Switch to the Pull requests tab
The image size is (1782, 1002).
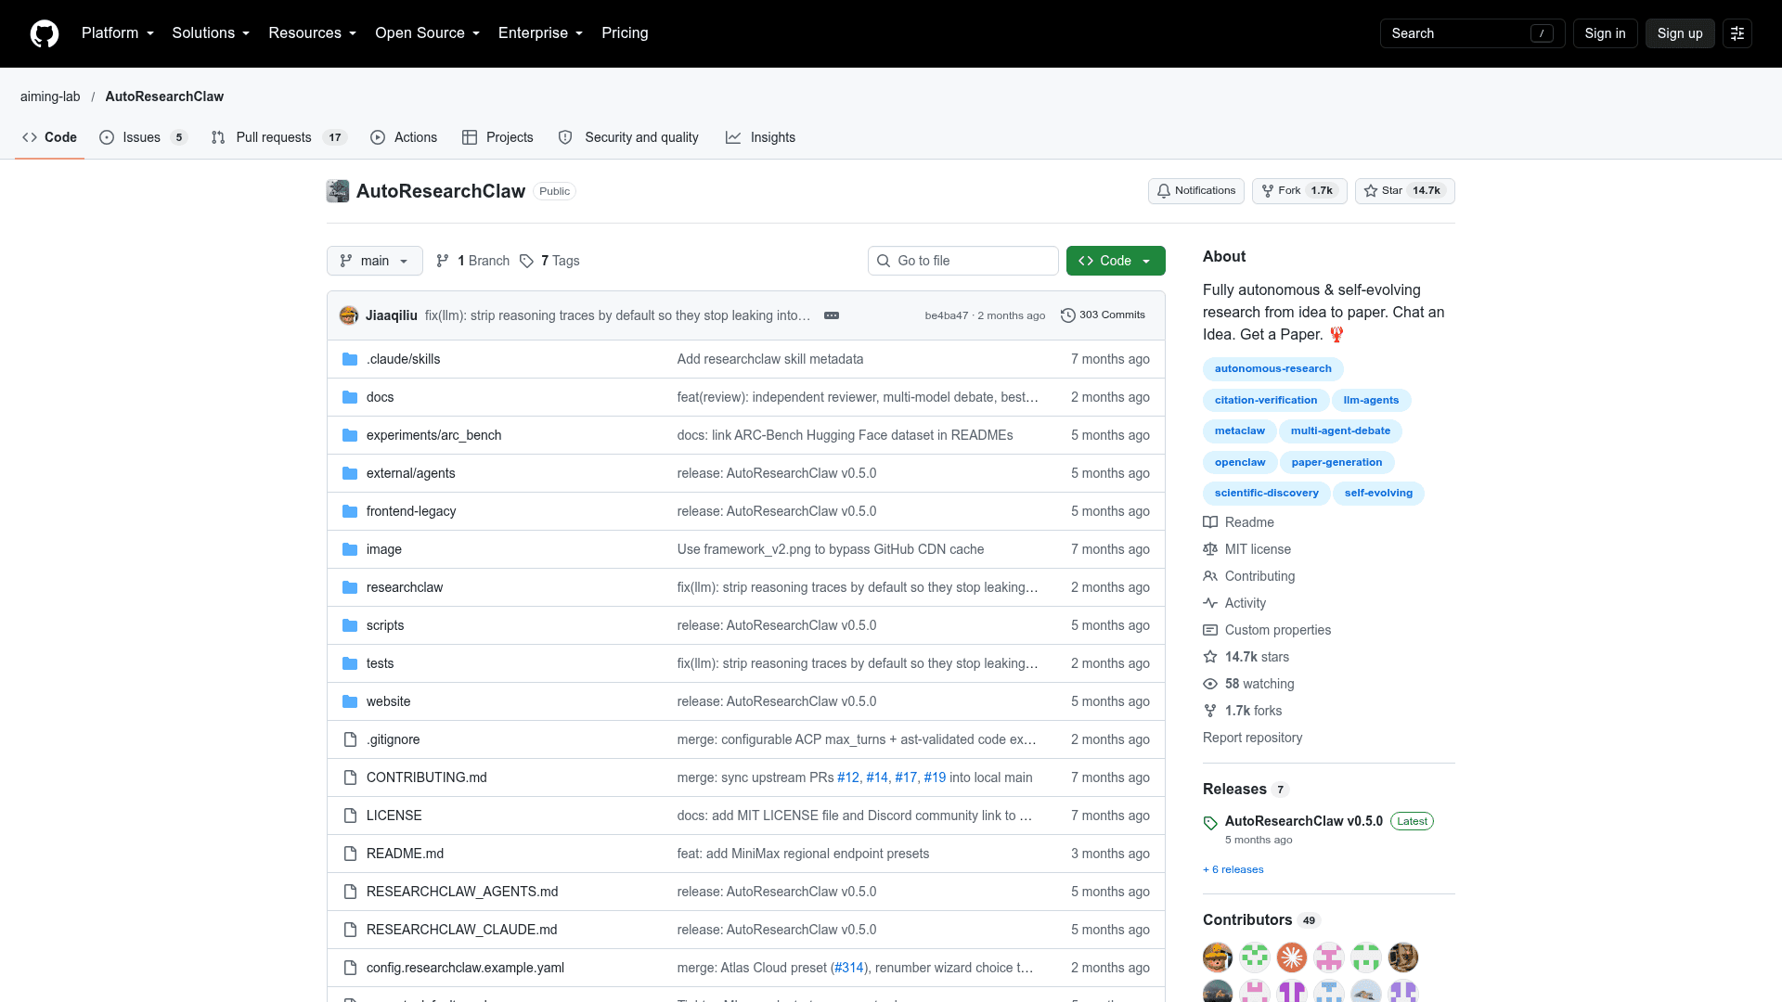click(278, 137)
